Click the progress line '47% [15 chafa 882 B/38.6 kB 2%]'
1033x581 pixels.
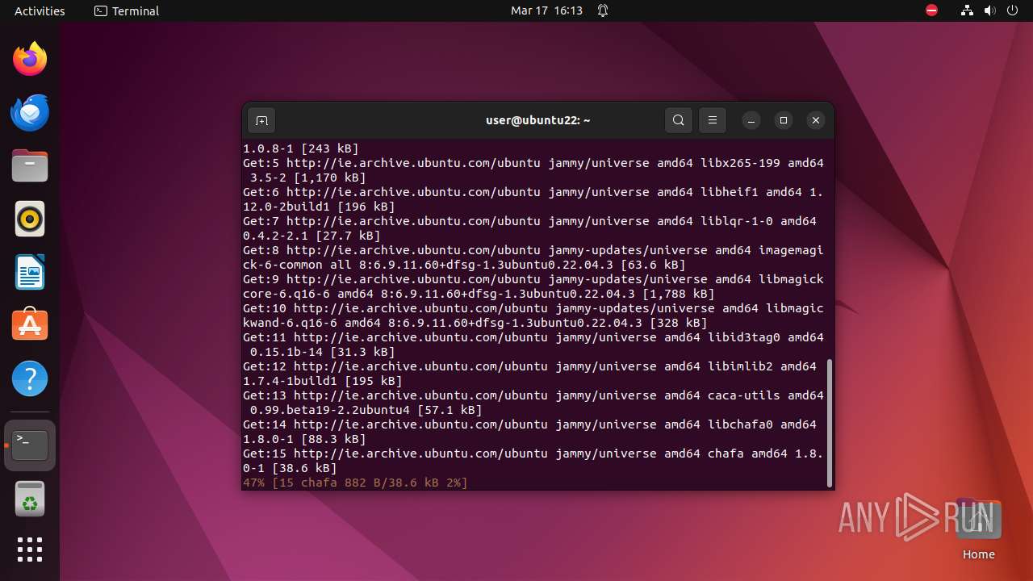(x=355, y=483)
